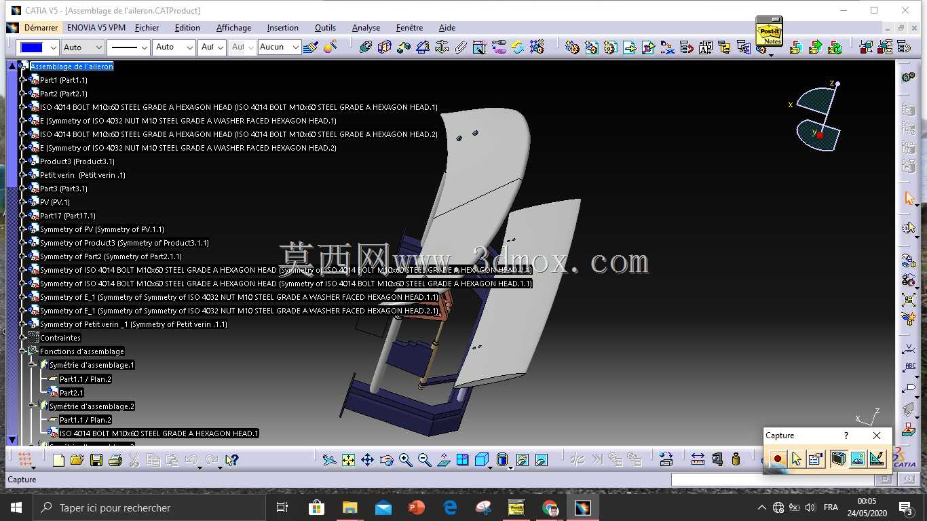Image resolution: width=927 pixels, height=521 pixels.
Task: Click the Painter (format brush) toolbar icon
Action: coord(311,47)
